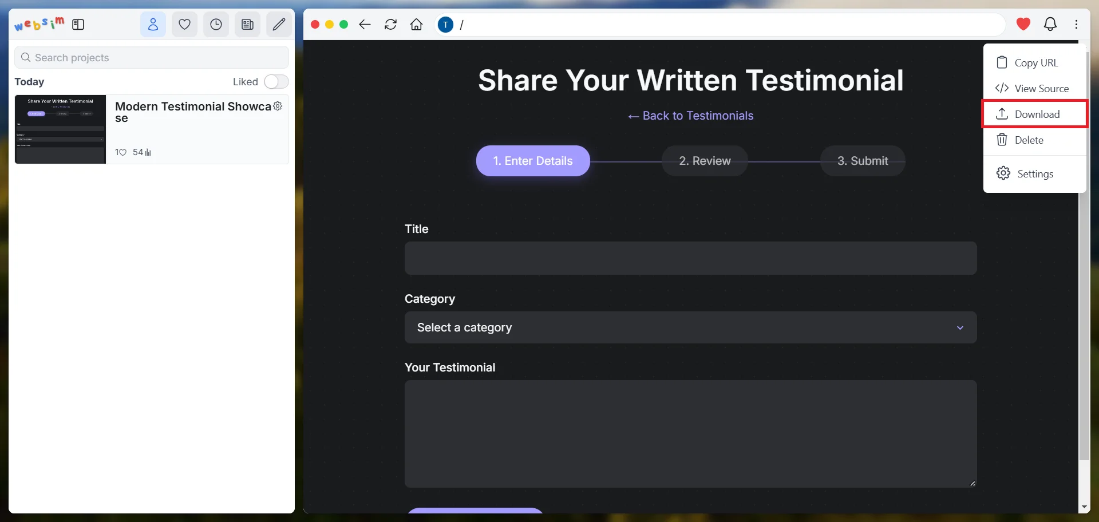Click the Today section heading
The height and width of the screenshot is (522, 1099).
click(x=29, y=82)
